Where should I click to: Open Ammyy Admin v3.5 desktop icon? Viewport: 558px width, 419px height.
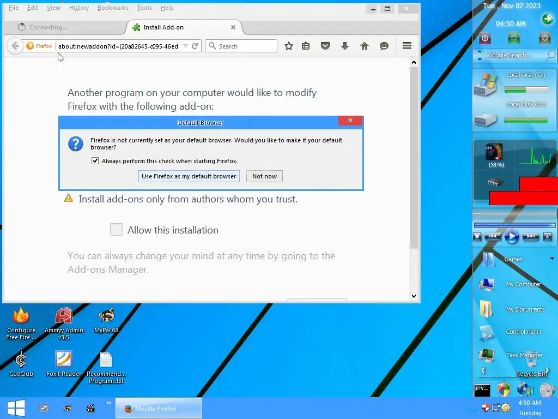click(64, 324)
